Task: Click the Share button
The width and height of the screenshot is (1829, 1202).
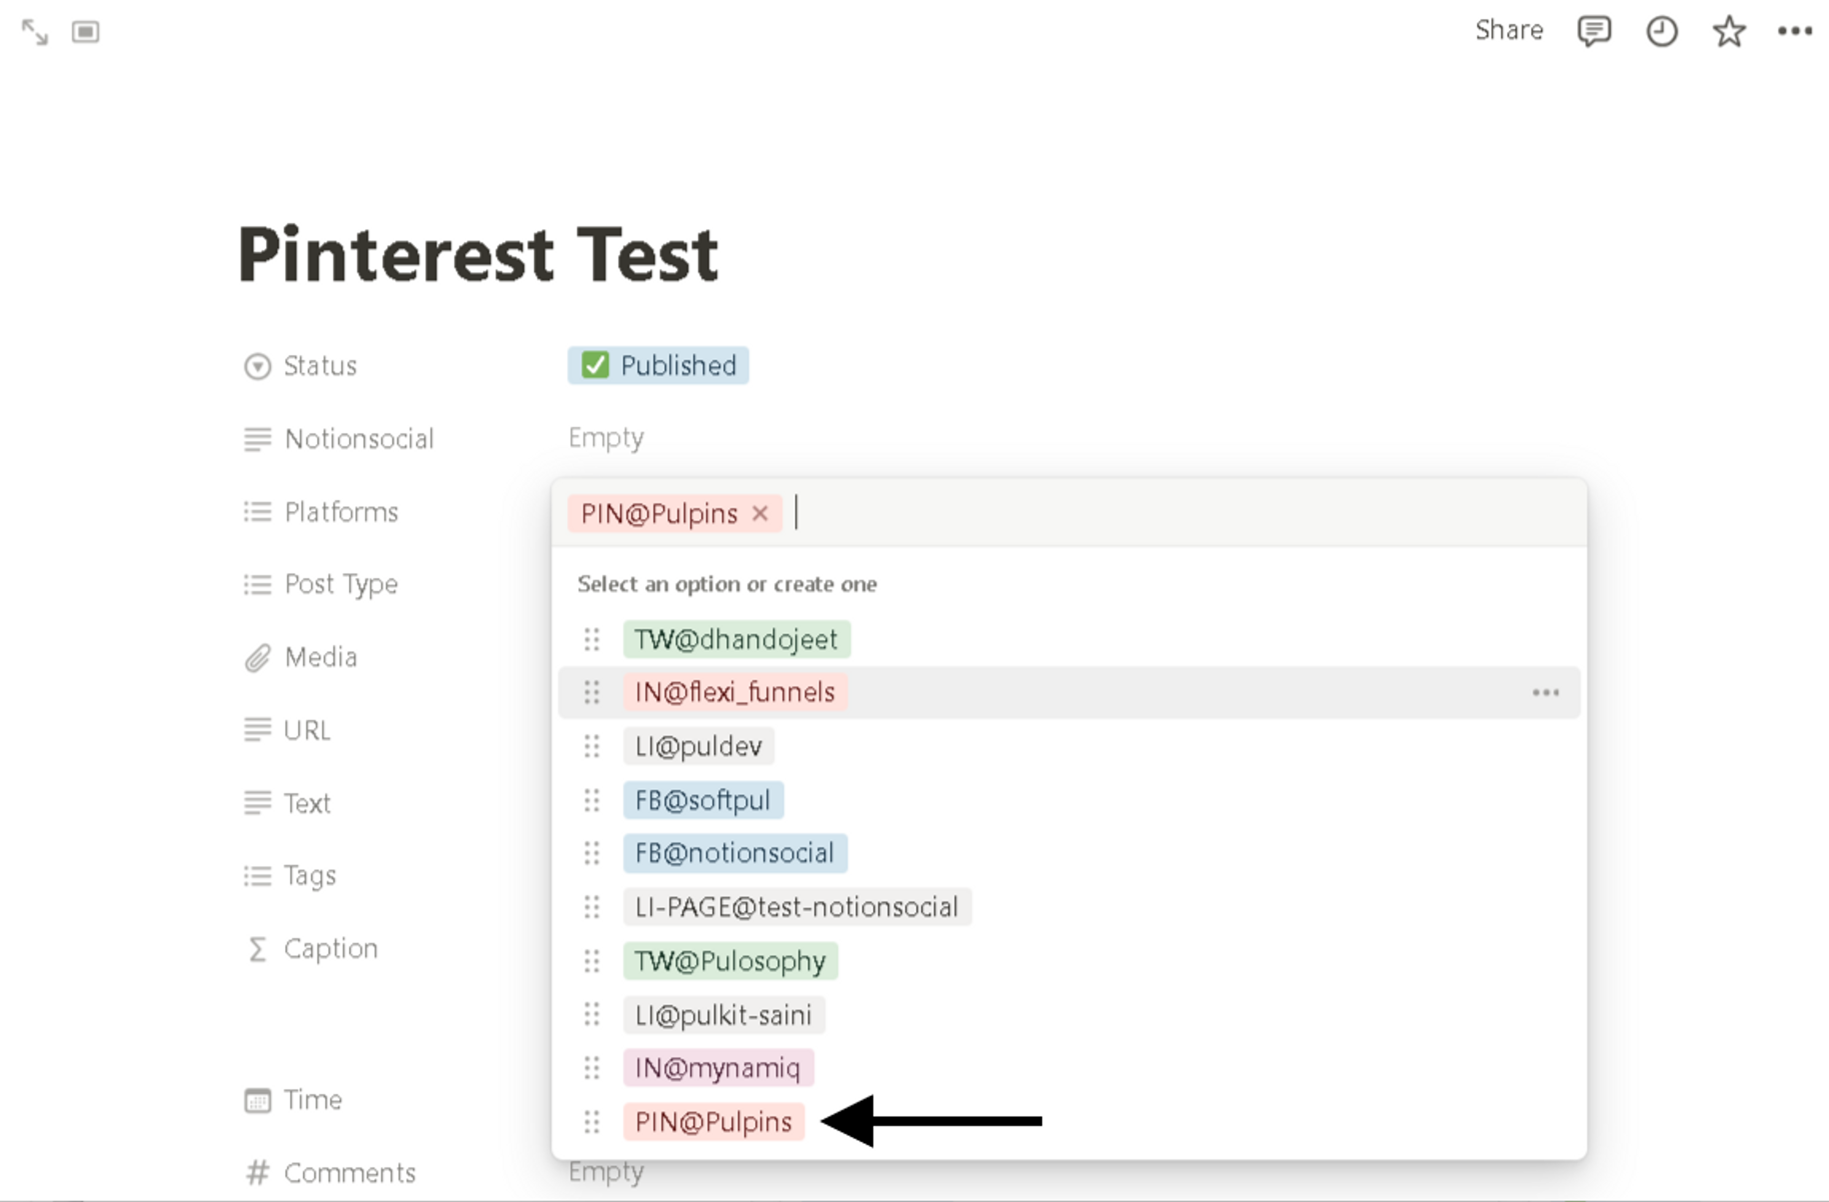Action: pyautogui.click(x=1508, y=31)
